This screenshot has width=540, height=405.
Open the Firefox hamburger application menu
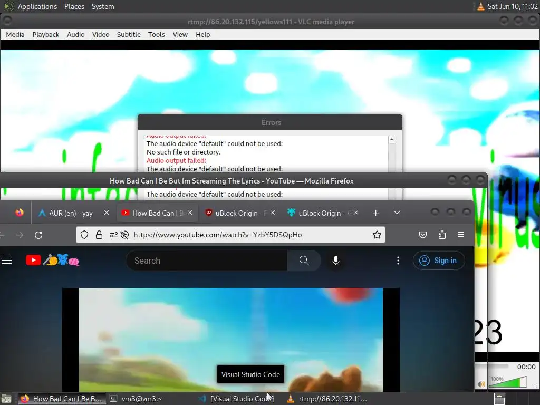coord(461,235)
